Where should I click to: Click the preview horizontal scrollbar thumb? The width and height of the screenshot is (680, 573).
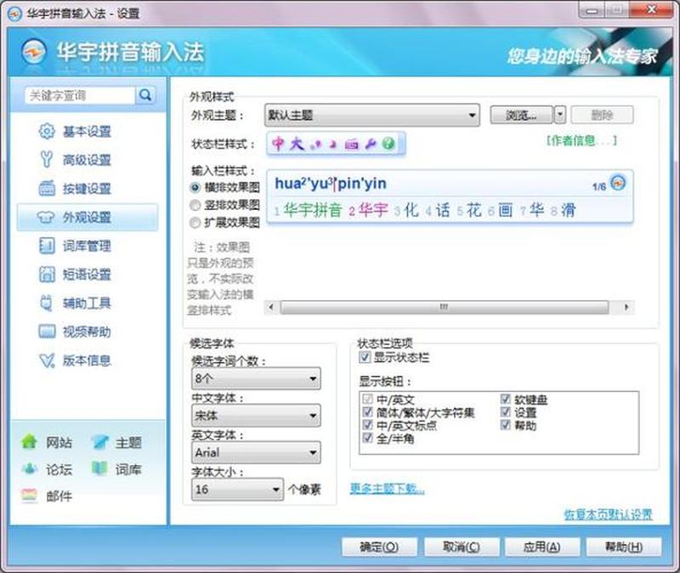pos(444,307)
